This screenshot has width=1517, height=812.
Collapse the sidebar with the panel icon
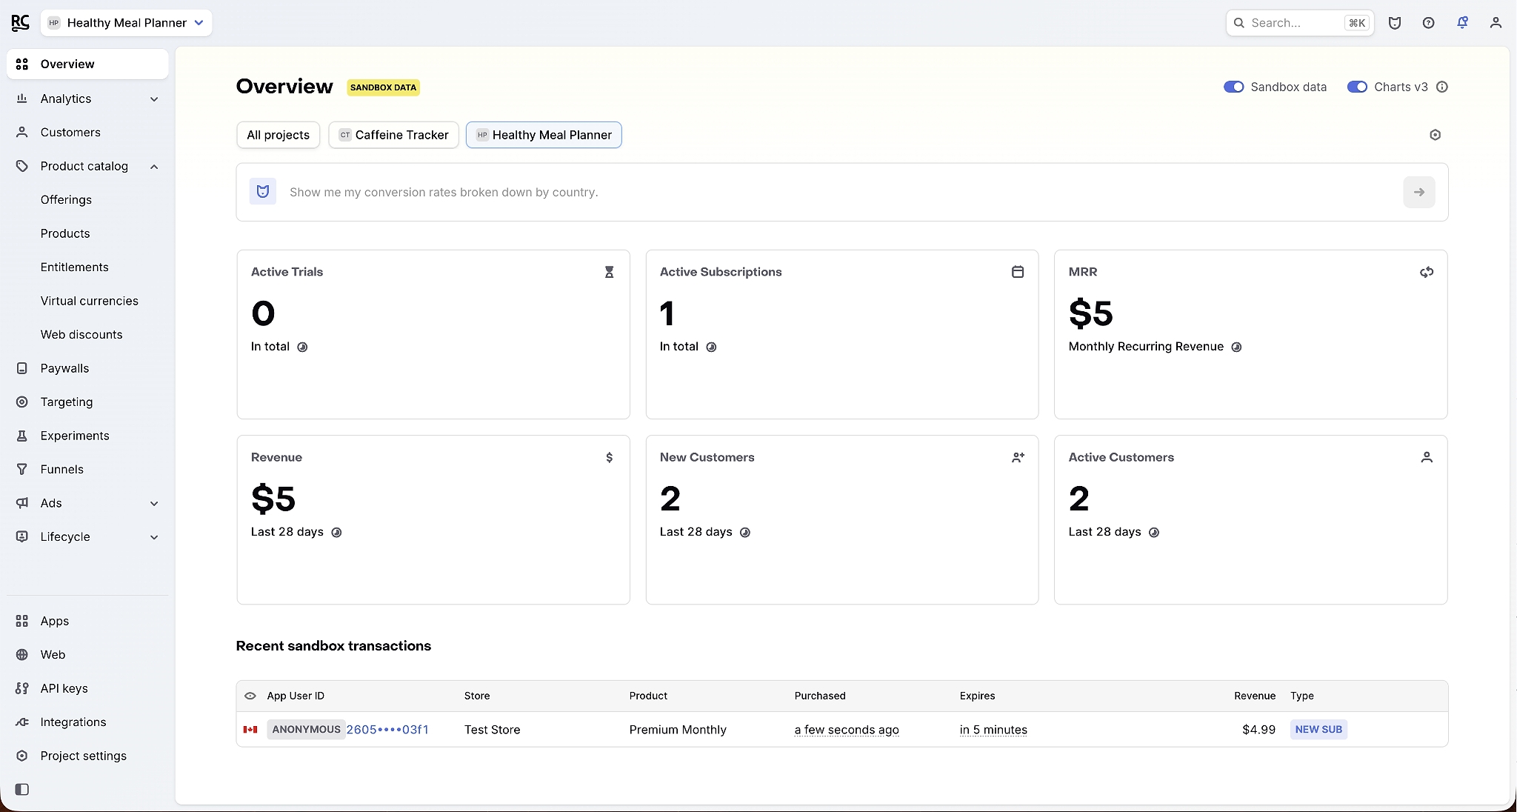click(x=22, y=789)
